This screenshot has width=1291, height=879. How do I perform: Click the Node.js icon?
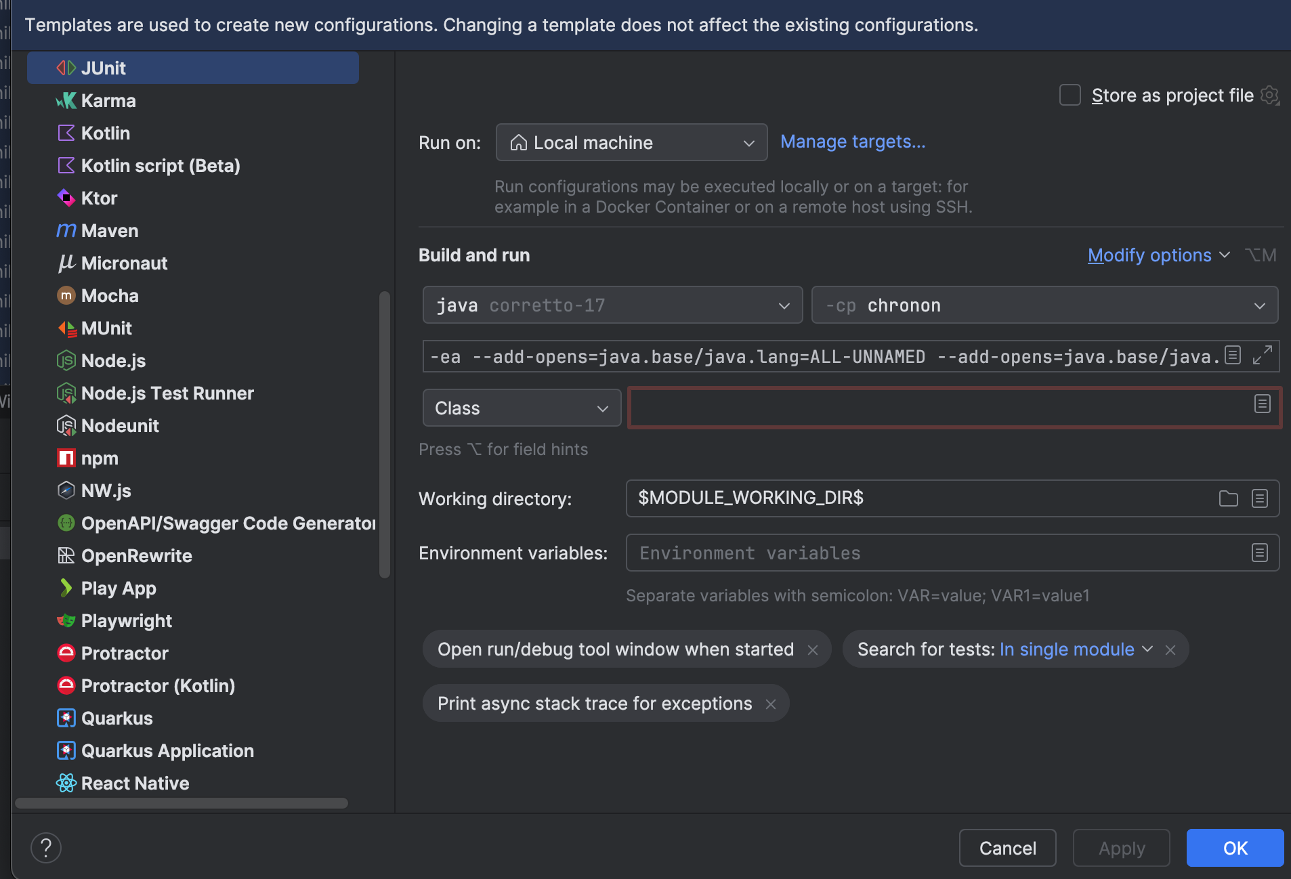coord(66,360)
